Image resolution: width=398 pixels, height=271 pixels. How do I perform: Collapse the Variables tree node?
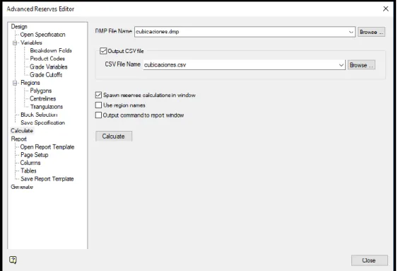click(15, 42)
